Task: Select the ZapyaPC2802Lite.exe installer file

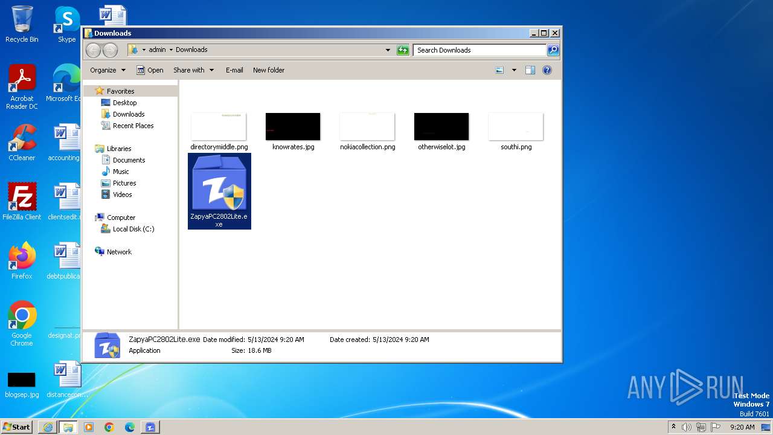Action: pyautogui.click(x=219, y=191)
